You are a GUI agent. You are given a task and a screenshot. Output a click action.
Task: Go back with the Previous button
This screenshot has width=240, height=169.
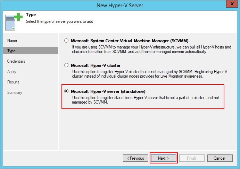(135, 158)
